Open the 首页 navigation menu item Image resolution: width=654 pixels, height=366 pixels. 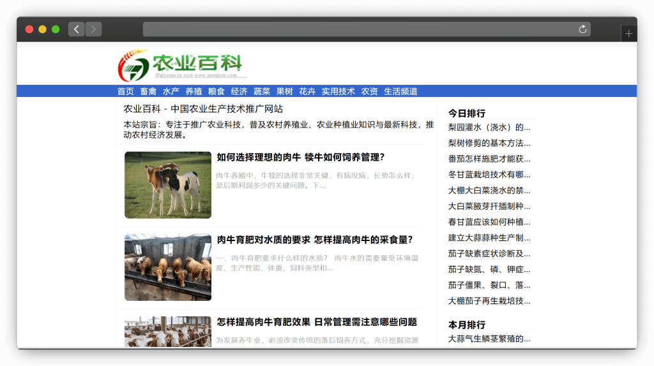coord(125,91)
